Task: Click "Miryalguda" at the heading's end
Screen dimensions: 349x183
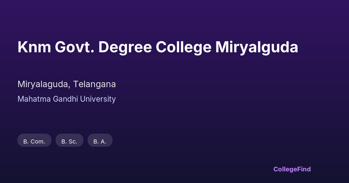Action: (257, 47)
